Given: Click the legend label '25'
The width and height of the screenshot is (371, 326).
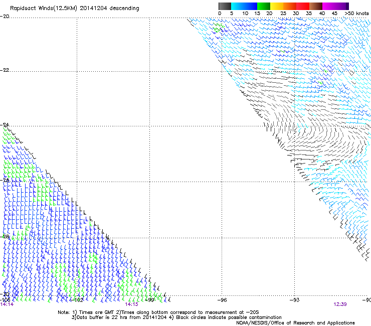Looking at the screenshot, I should coord(283,14).
